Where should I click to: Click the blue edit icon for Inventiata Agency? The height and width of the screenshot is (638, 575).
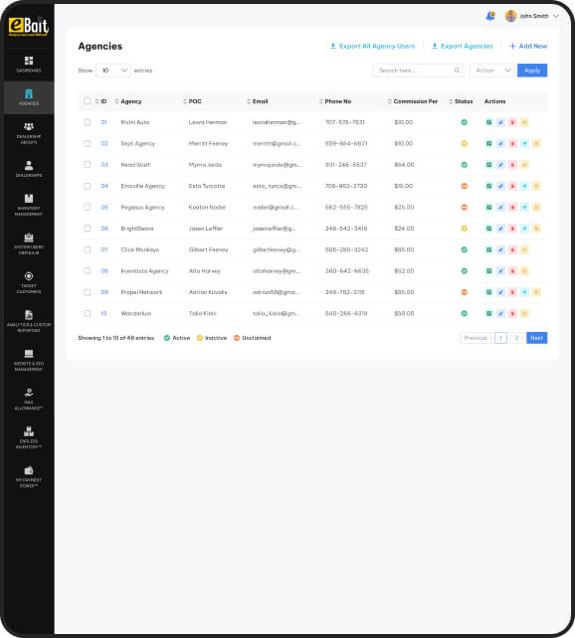click(x=500, y=270)
